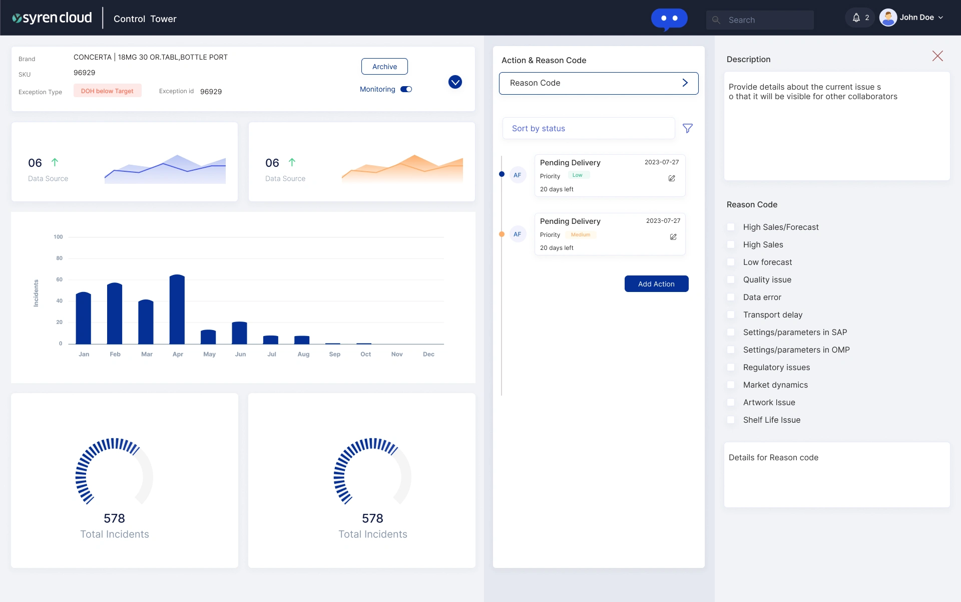The image size is (961, 602).
Task: Check Settings/parameters in SAP checkbox
Action: pyautogui.click(x=731, y=332)
